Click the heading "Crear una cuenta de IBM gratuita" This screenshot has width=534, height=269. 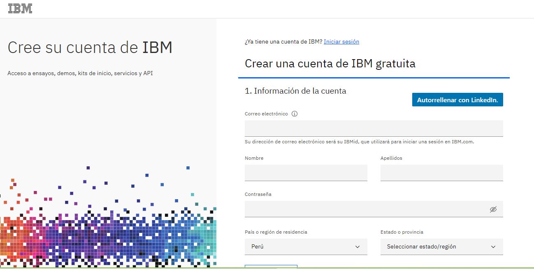[x=330, y=64]
